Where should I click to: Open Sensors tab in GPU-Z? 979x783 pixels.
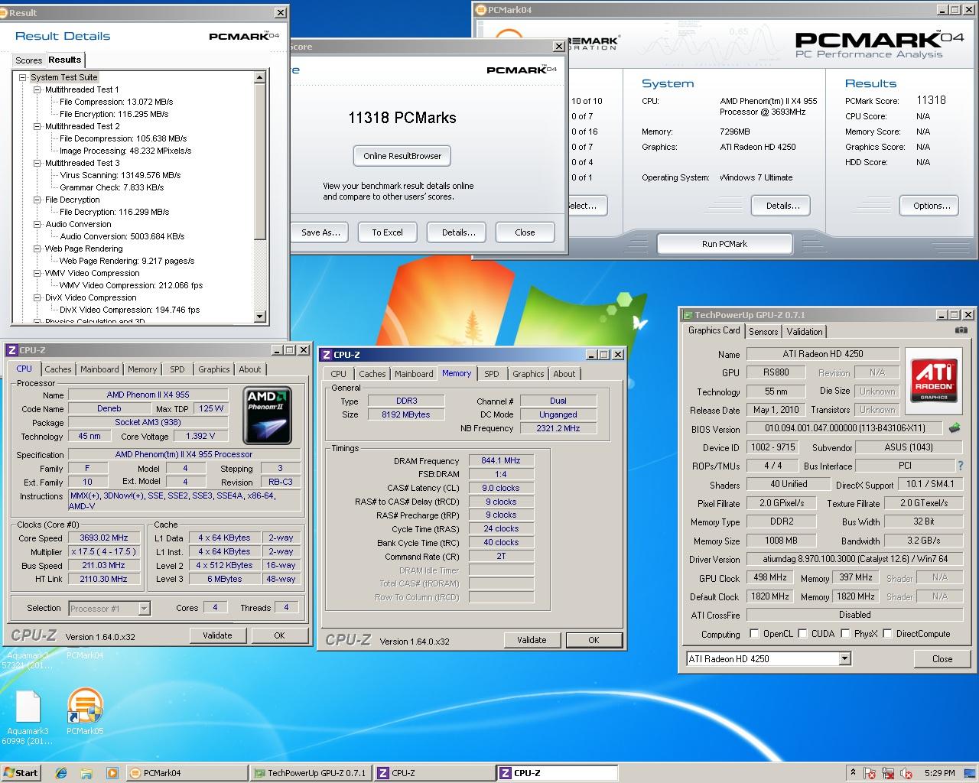pyautogui.click(x=763, y=332)
